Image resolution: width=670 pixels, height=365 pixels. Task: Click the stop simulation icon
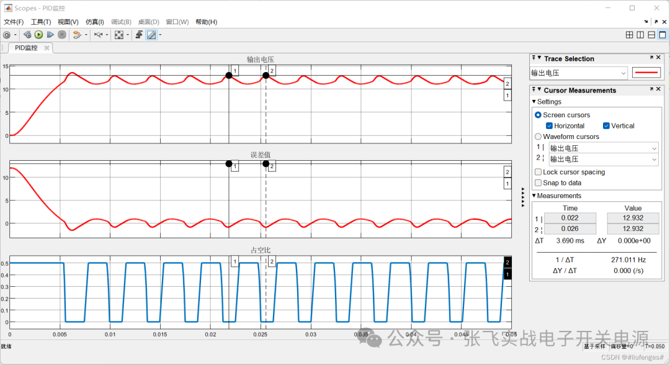coord(62,35)
